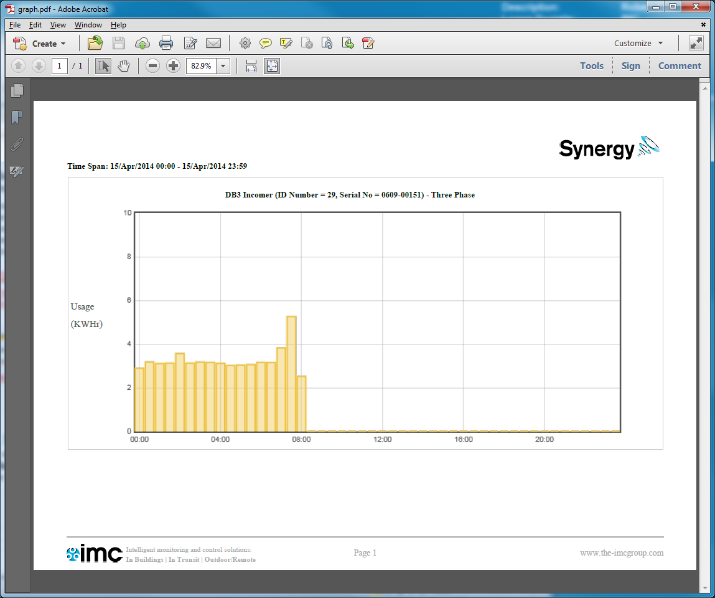Viewport: 715px width, 598px height.
Task: Click the zoom in plus button
Action: pos(174,66)
